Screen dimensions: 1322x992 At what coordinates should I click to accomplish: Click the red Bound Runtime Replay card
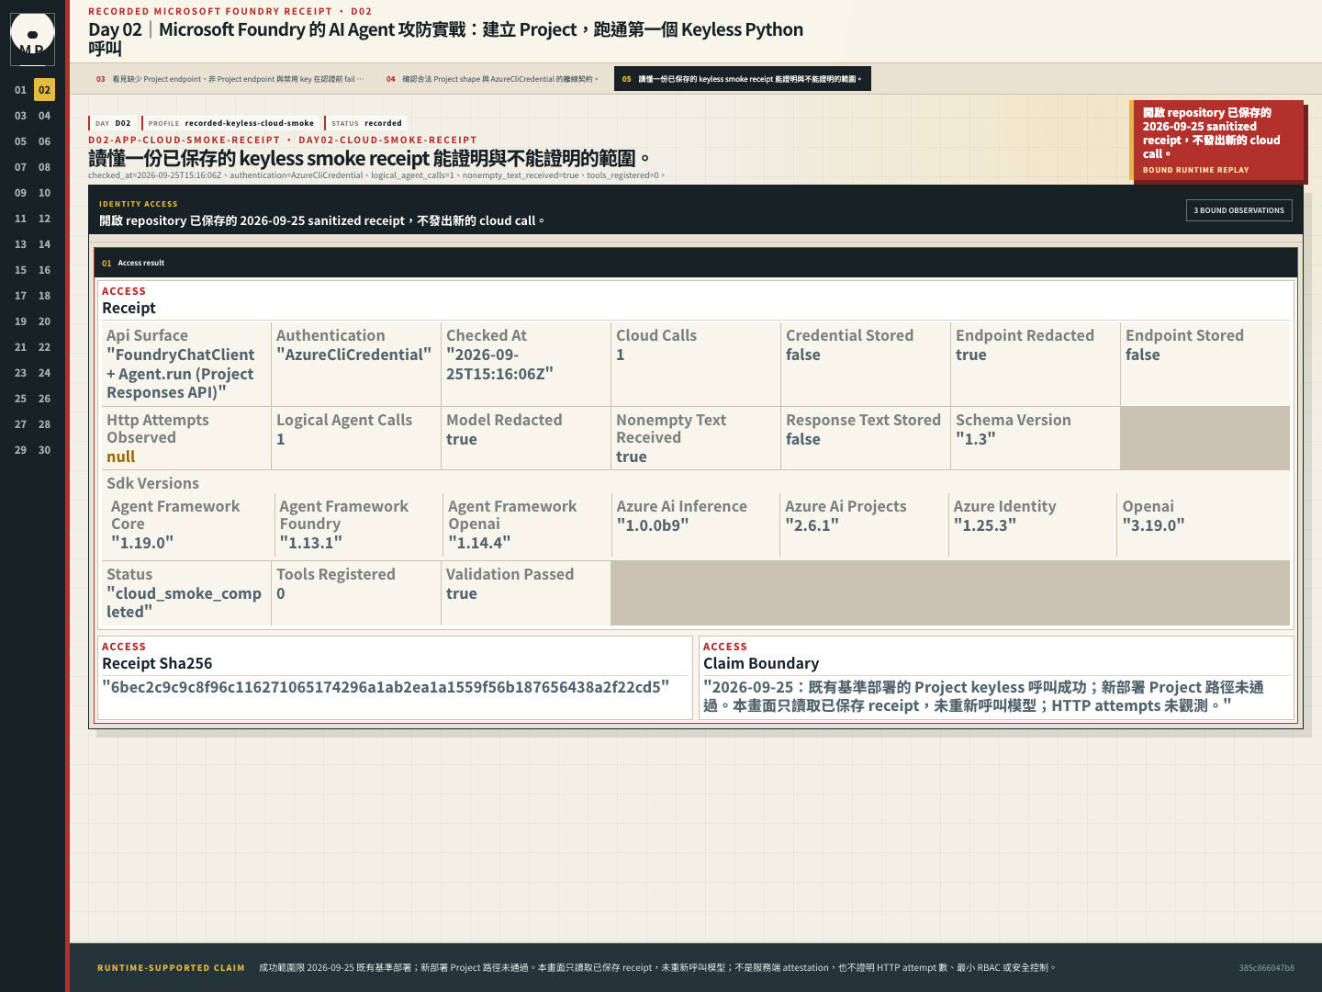(x=1216, y=140)
